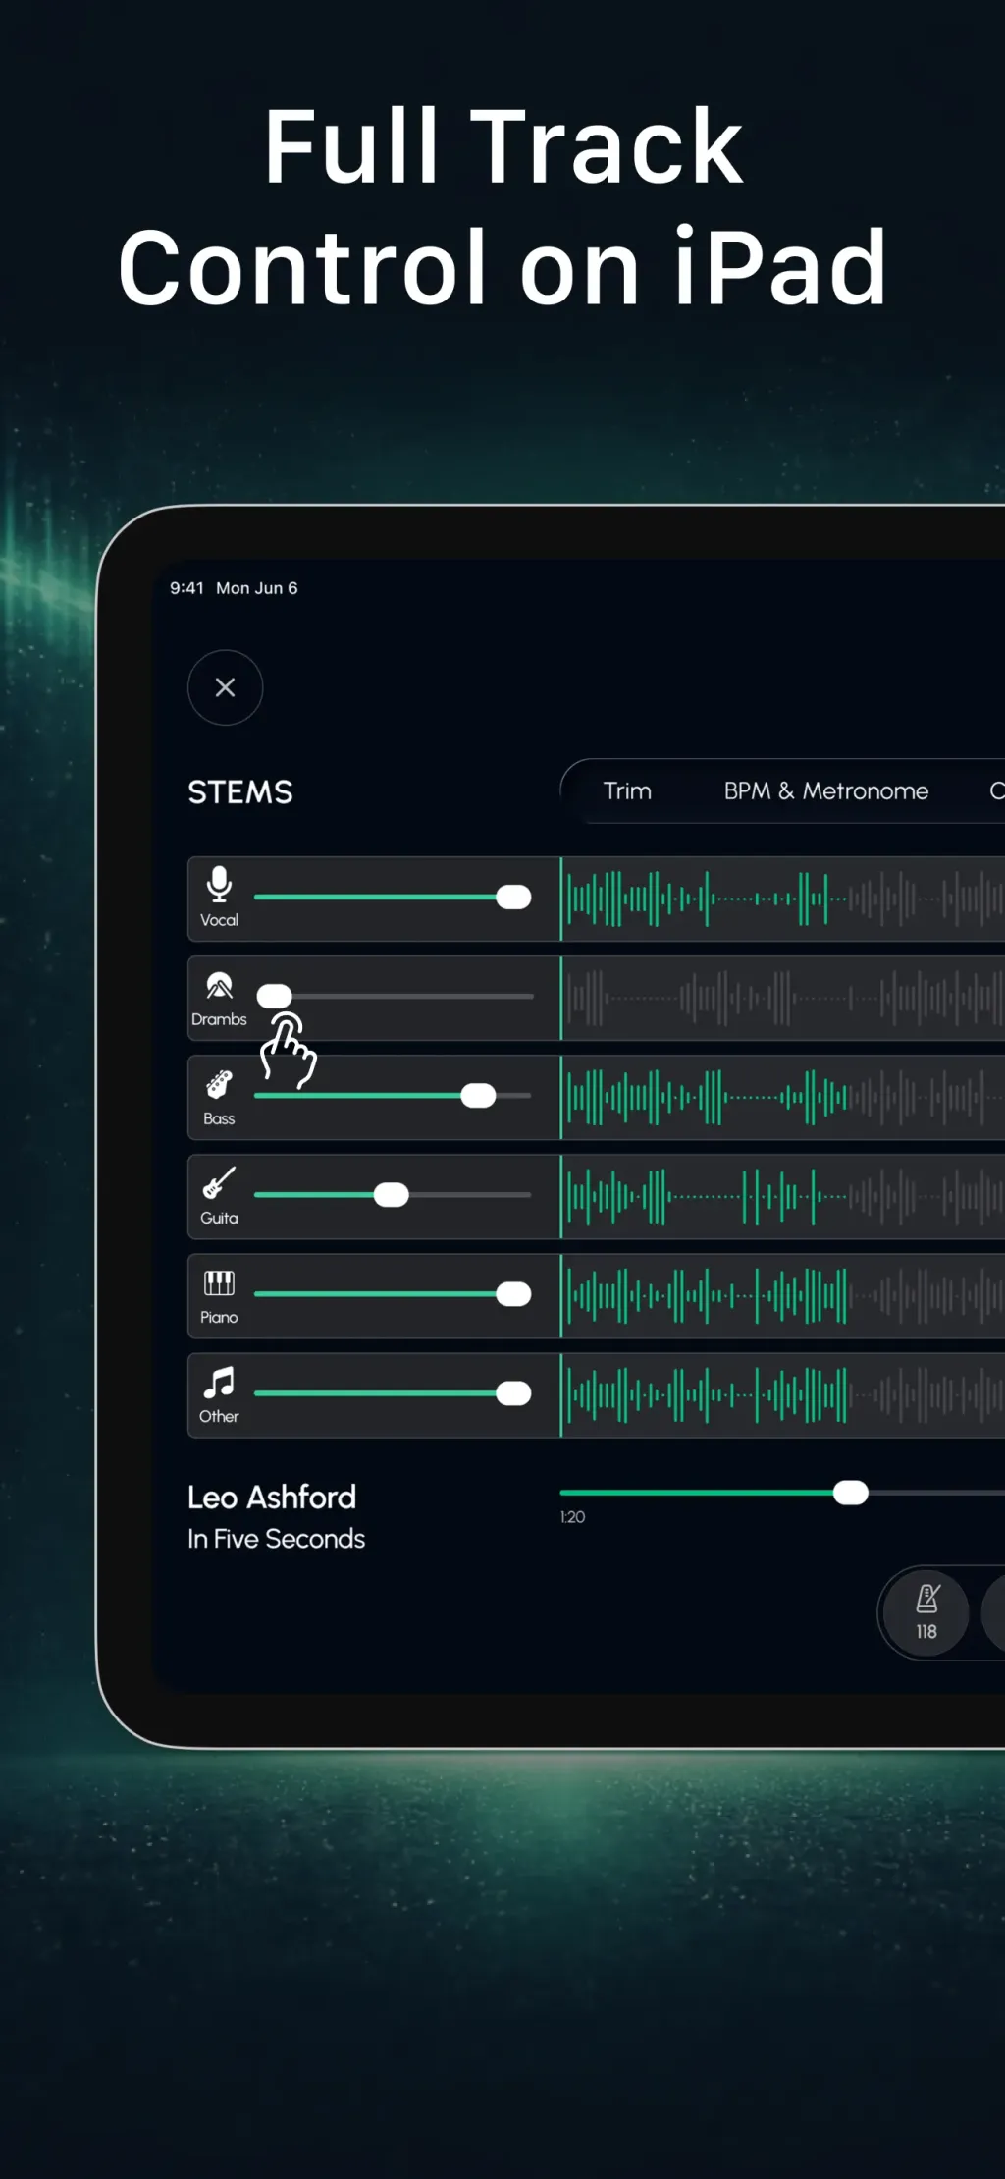1005x2179 pixels.
Task: Tap the Other music note icon
Action: 219,1383
